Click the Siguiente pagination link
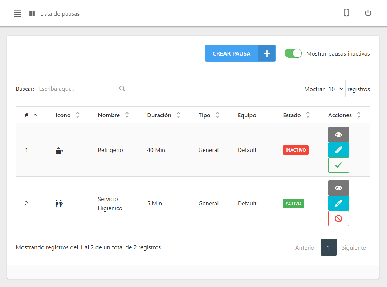The image size is (387, 287). click(x=353, y=247)
